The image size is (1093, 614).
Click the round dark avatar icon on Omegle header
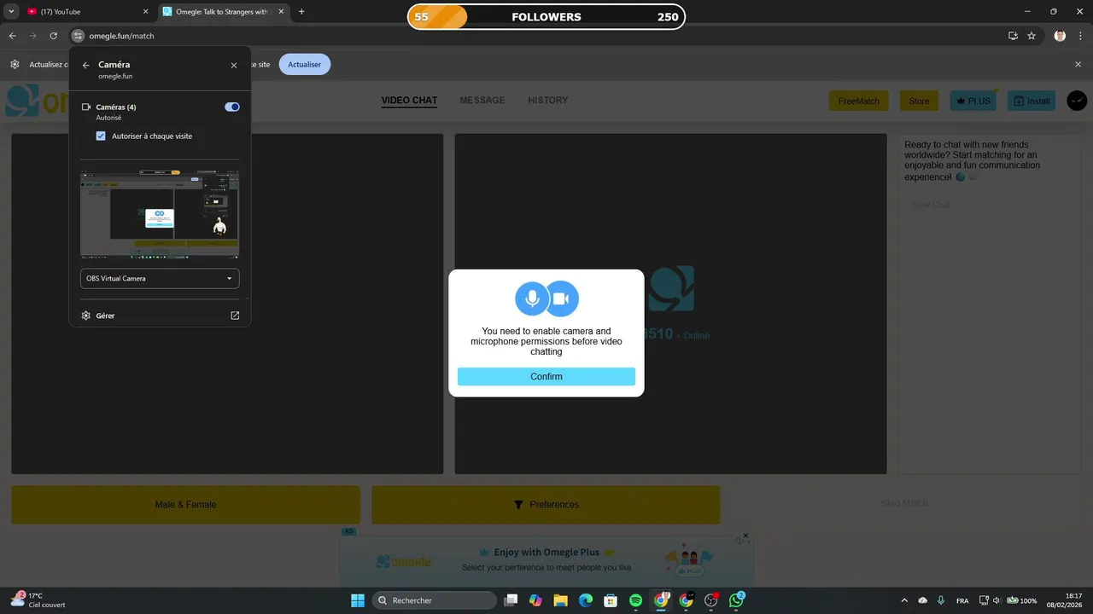point(1077,101)
